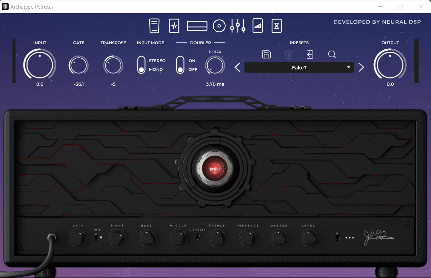Click the 0.0 value under Input knob
This screenshot has height=278, width=431.
[x=40, y=84]
